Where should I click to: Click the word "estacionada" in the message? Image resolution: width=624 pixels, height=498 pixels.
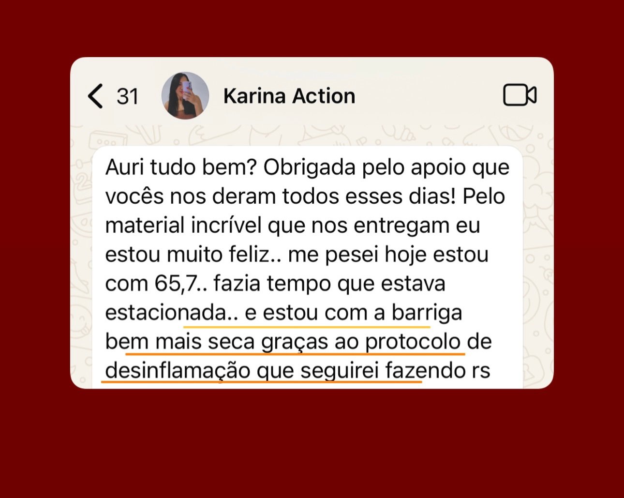(165, 313)
